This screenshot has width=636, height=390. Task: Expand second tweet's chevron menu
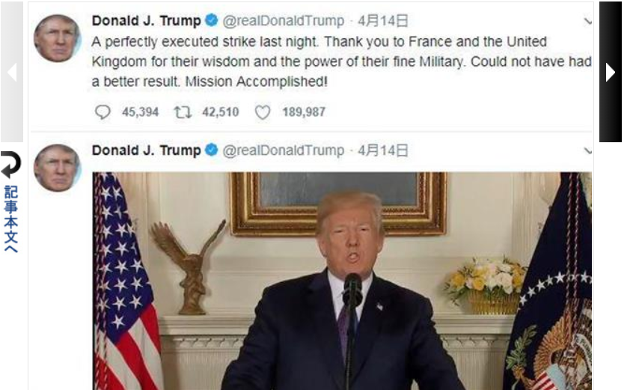(x=587, y=151)
